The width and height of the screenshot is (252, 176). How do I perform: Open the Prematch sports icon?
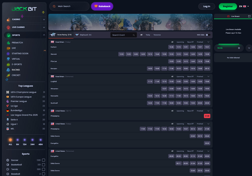tap(8, 43)
